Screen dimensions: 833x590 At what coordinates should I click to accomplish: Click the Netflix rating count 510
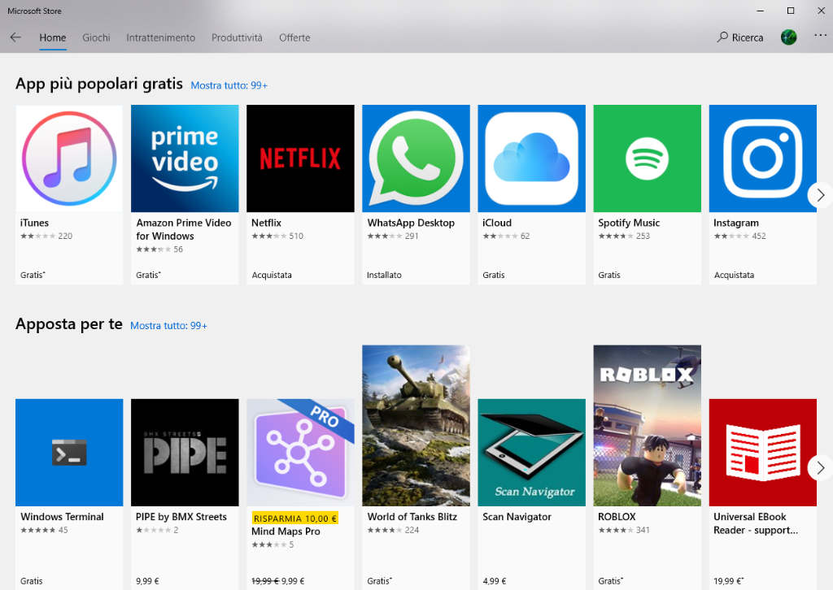tap(296, 236)
